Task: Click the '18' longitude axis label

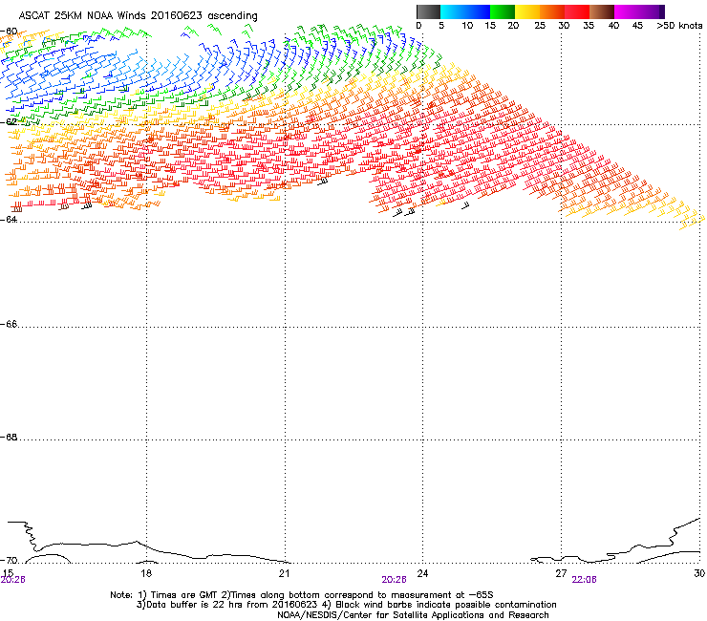Action: pyautogui.click(x=146, y=573)
